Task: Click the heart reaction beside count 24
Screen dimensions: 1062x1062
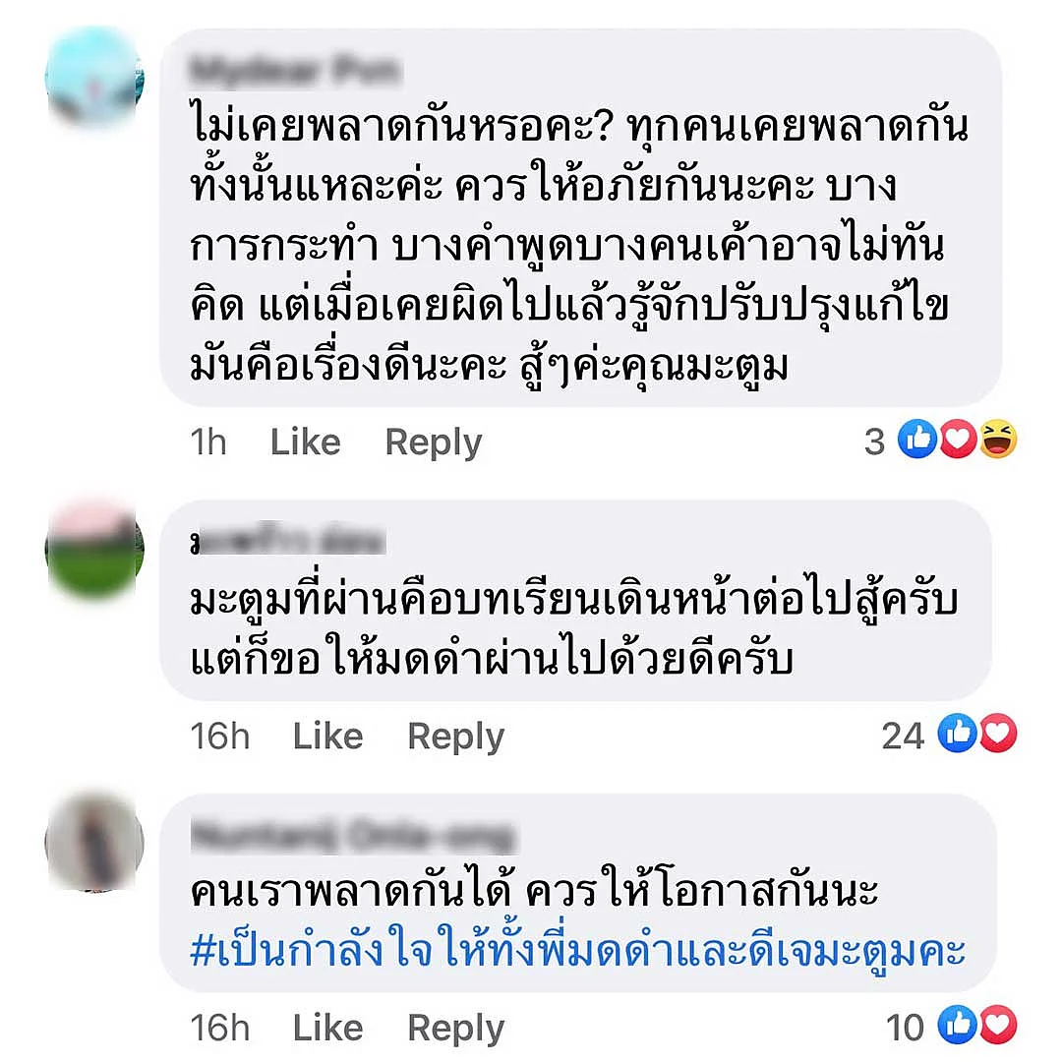Action: pyautogui.click(x=998, y=733)
